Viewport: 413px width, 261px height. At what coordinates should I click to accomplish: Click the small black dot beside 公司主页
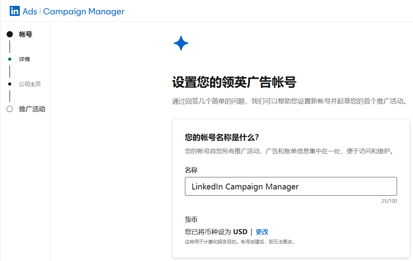(x=10, y=84)
